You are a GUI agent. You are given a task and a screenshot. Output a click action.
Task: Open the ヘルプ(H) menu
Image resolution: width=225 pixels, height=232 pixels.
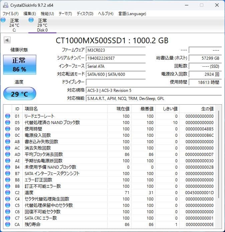coord(106,14)
